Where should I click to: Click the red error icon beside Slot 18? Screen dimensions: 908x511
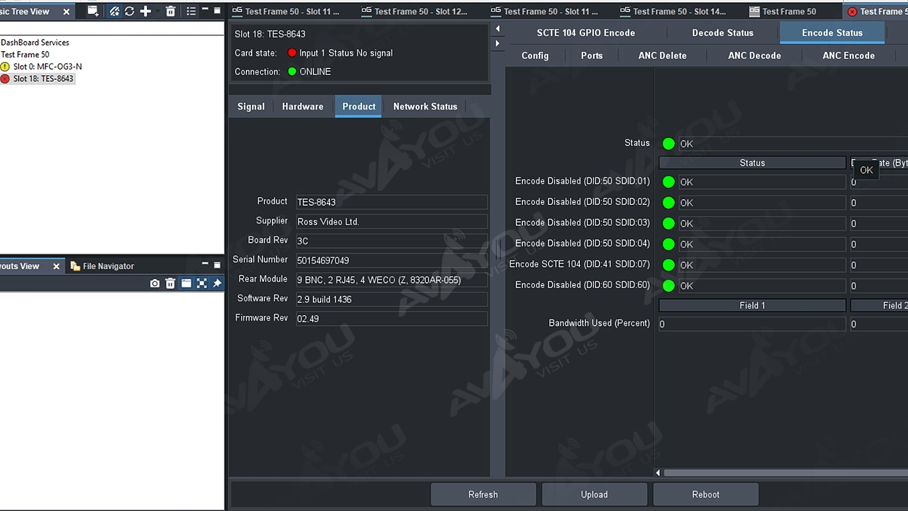click(x=5, y=79)
